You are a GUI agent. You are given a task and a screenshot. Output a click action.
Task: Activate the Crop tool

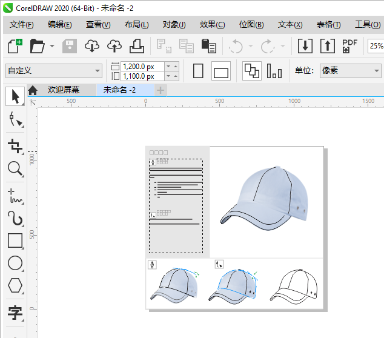click(15, 145)
